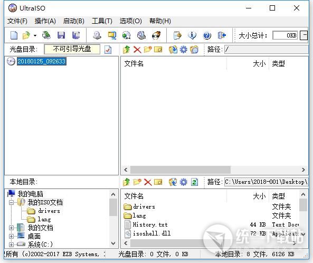
Task: Select 我的电脑 in the local tree
Action: click(x=30, y=194)
